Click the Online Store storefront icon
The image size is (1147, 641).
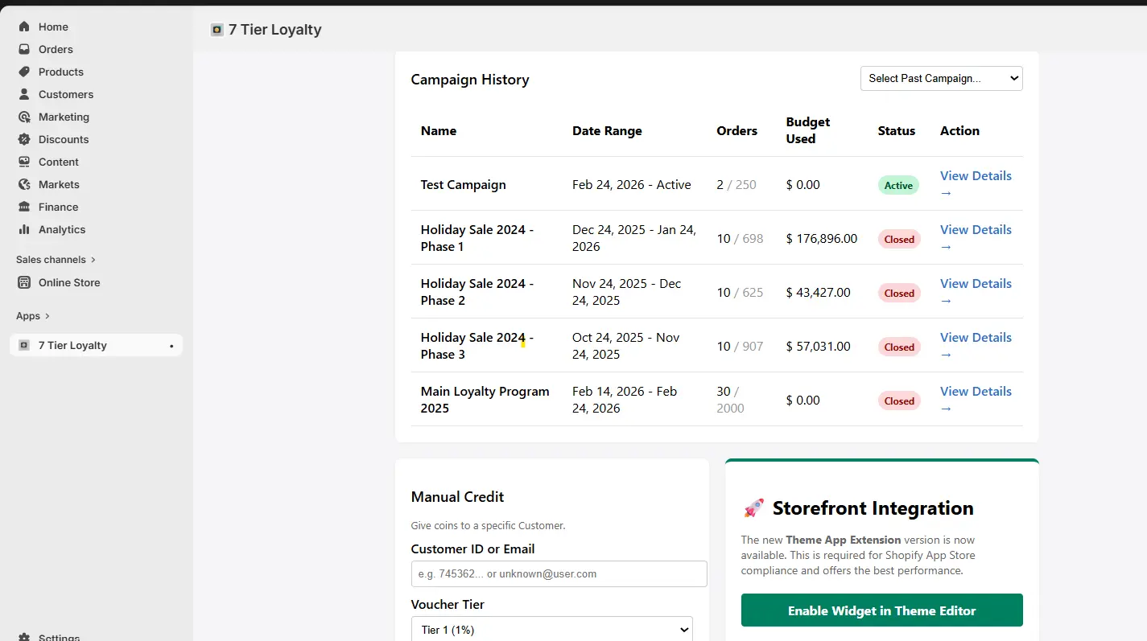24,282
